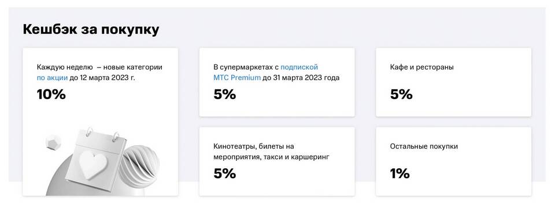Open the cinemas, taxi and carsharing card
The height and width of the screenshot is (208, 555).
(277, 161)
